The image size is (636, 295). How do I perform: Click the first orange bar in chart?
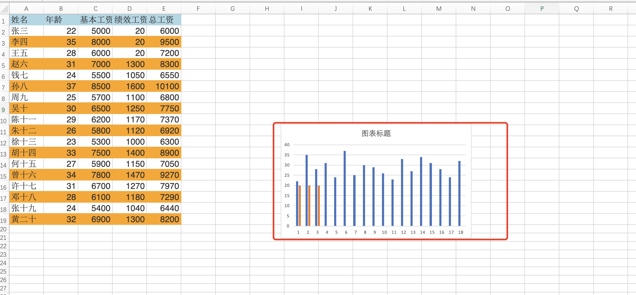pos(300,206)
